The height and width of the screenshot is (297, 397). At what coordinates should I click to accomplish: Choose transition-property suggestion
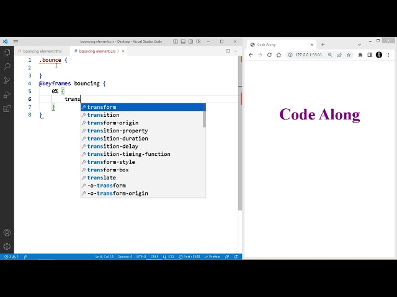(x=143, y=131)
